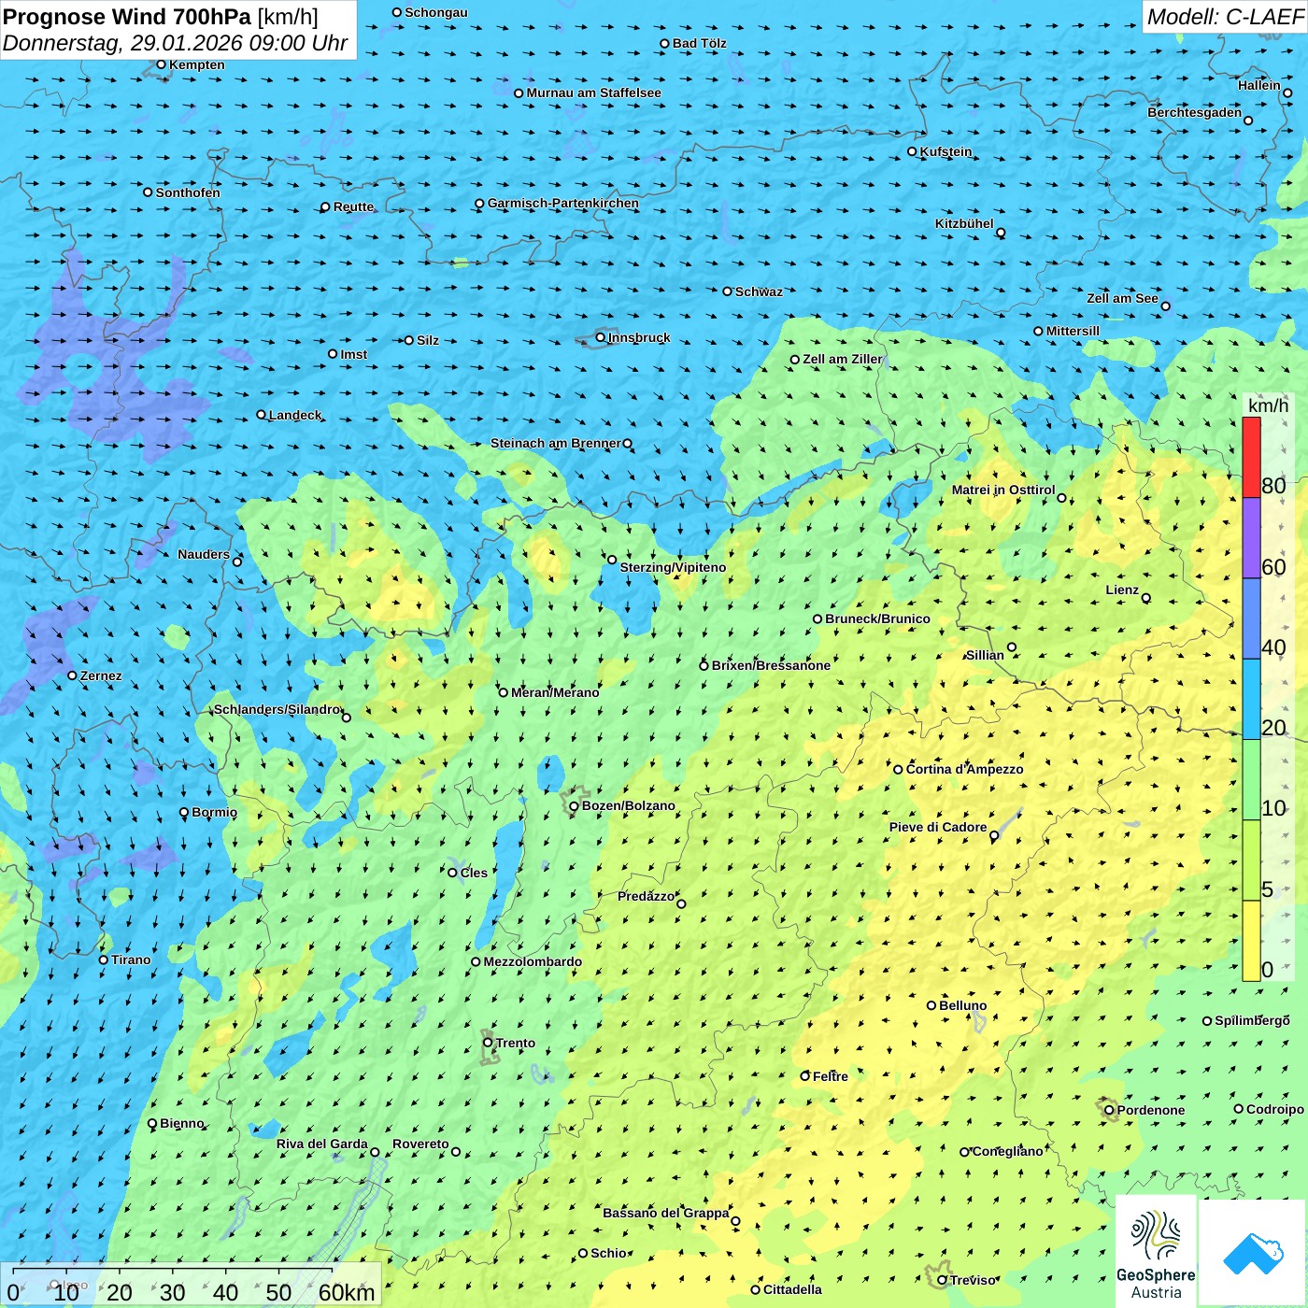Select the Zell am Ziller label
The height and width of the screenshot is (1308, 1308).
point(842,359)
